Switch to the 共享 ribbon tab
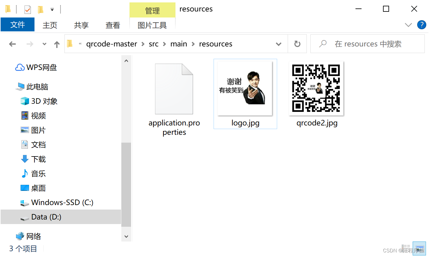429x256 pixels. point(81,25)
